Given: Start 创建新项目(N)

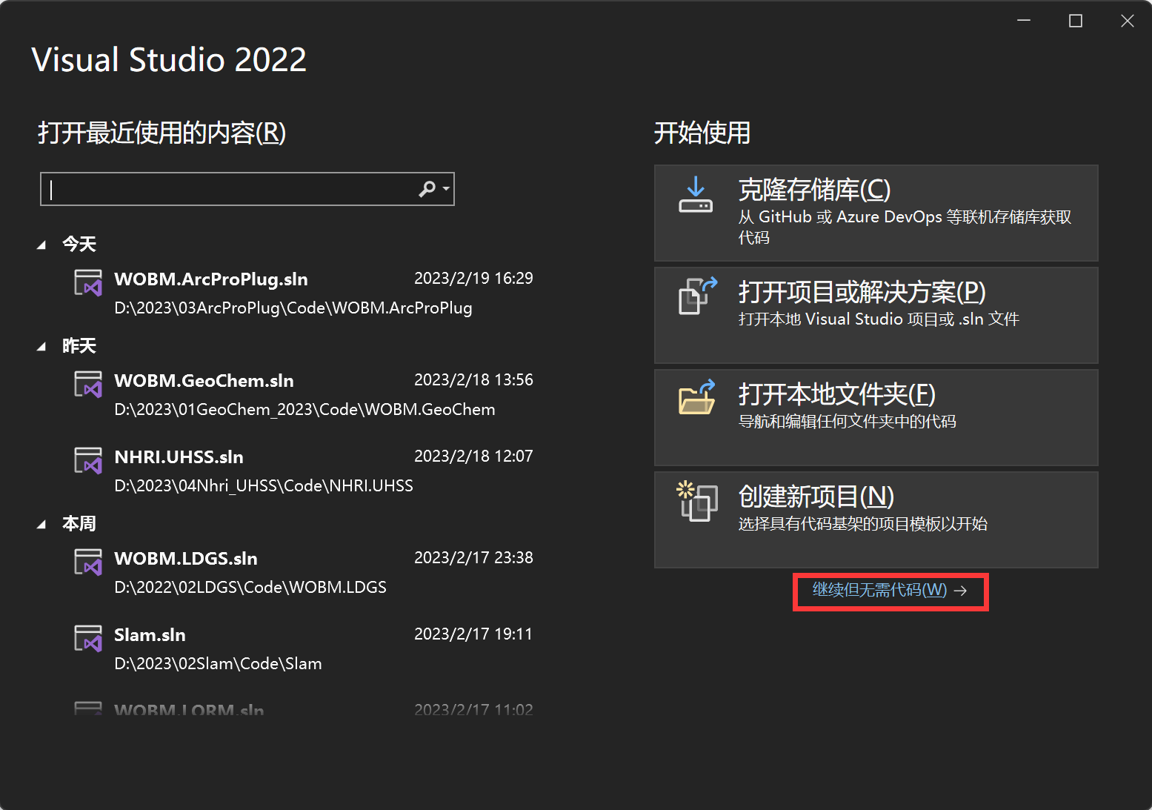Looking at the screenshot, I should point(876,519).
